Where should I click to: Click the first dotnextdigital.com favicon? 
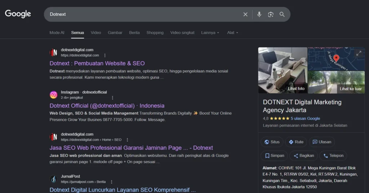[53, 52]
